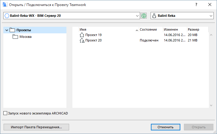This screenshot has width=217, height=134.
Task: Click the dialog resize grip corner
Action: (x=215, y=132)
